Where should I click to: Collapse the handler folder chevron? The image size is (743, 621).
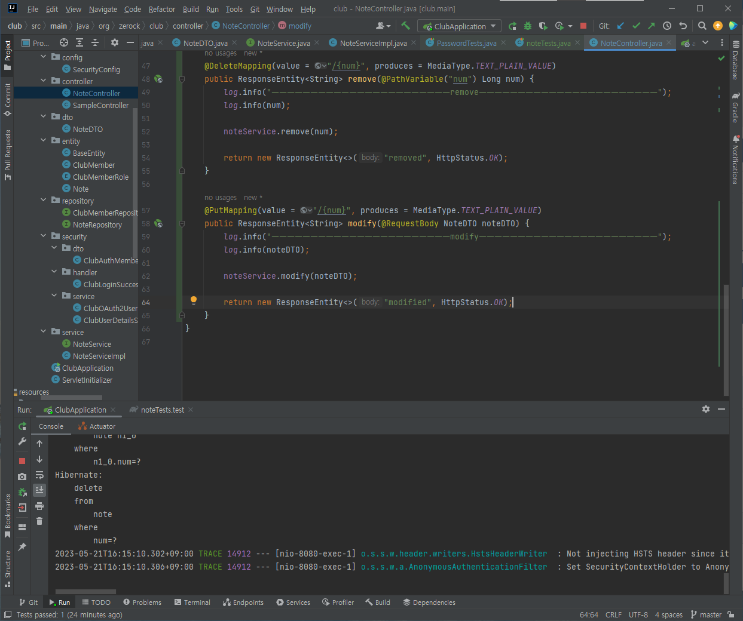coord(54,272)
